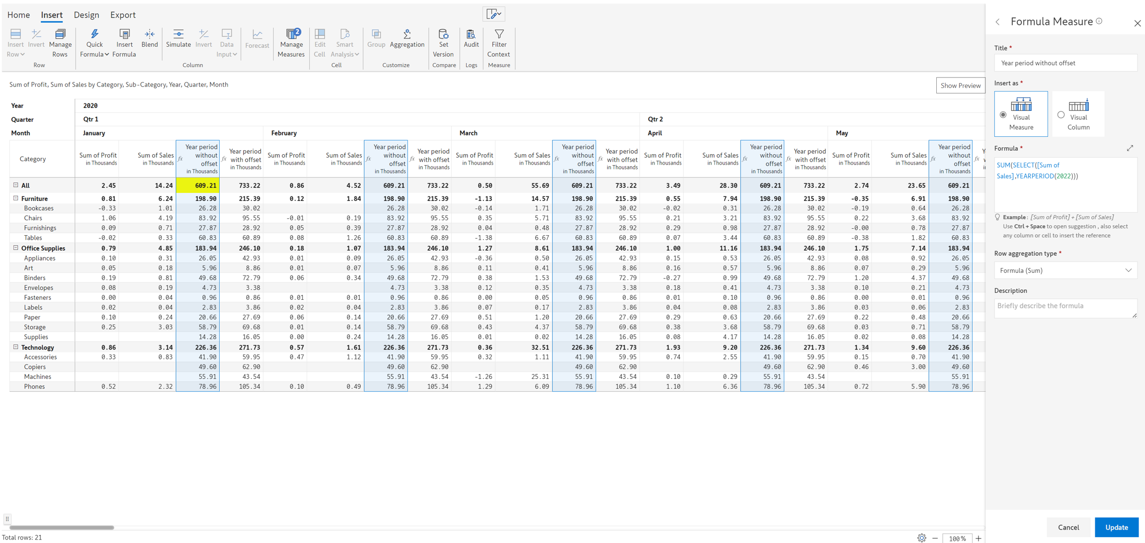Click the horizontal scrollbar below the table
This screenshot has width=1145, height=543.
pyautogui.click(x=62, y=528)
